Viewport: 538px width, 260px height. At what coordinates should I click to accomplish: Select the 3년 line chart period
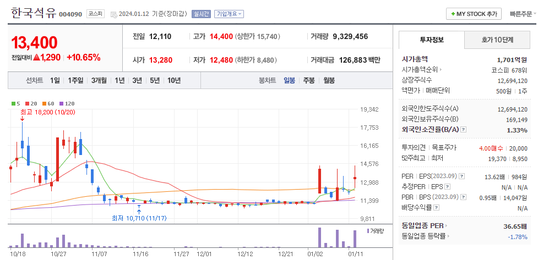pos(137,80)
